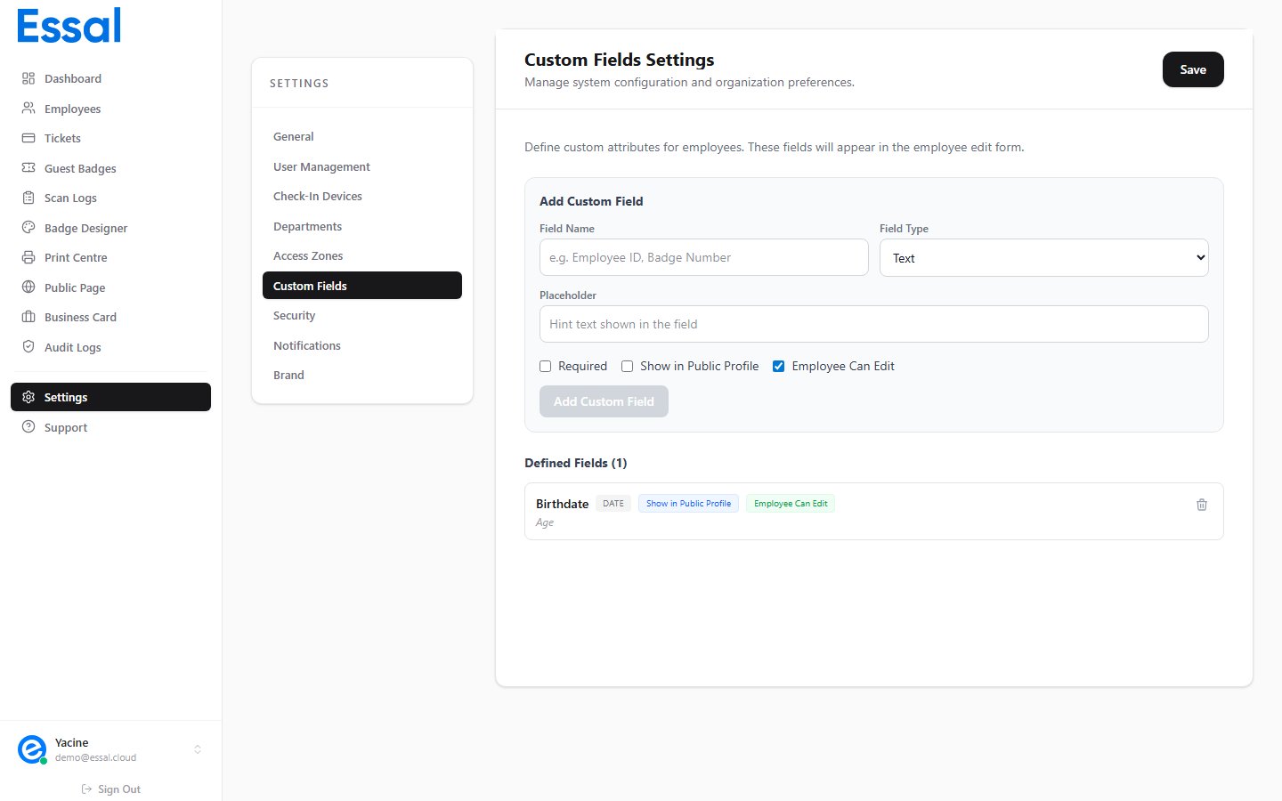Click the Settings gear icon
The image size is (1282, 801).
[x=28, y=397]
